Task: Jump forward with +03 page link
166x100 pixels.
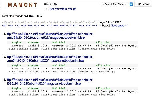Action: 17,26
